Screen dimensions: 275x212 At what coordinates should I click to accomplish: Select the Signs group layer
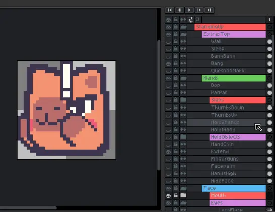point(237,100)
